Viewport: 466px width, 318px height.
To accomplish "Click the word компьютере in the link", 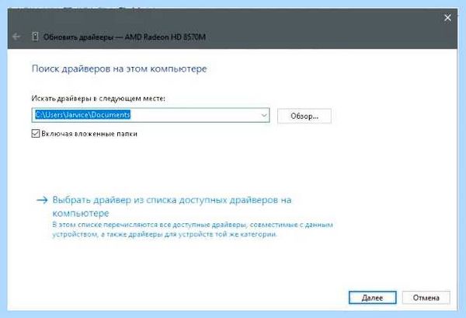I will click(x=81, y=213).
